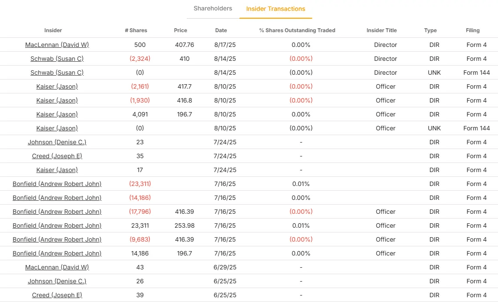Sort transactions by Date header
The image size is (498, 302).
coord(221,30)
